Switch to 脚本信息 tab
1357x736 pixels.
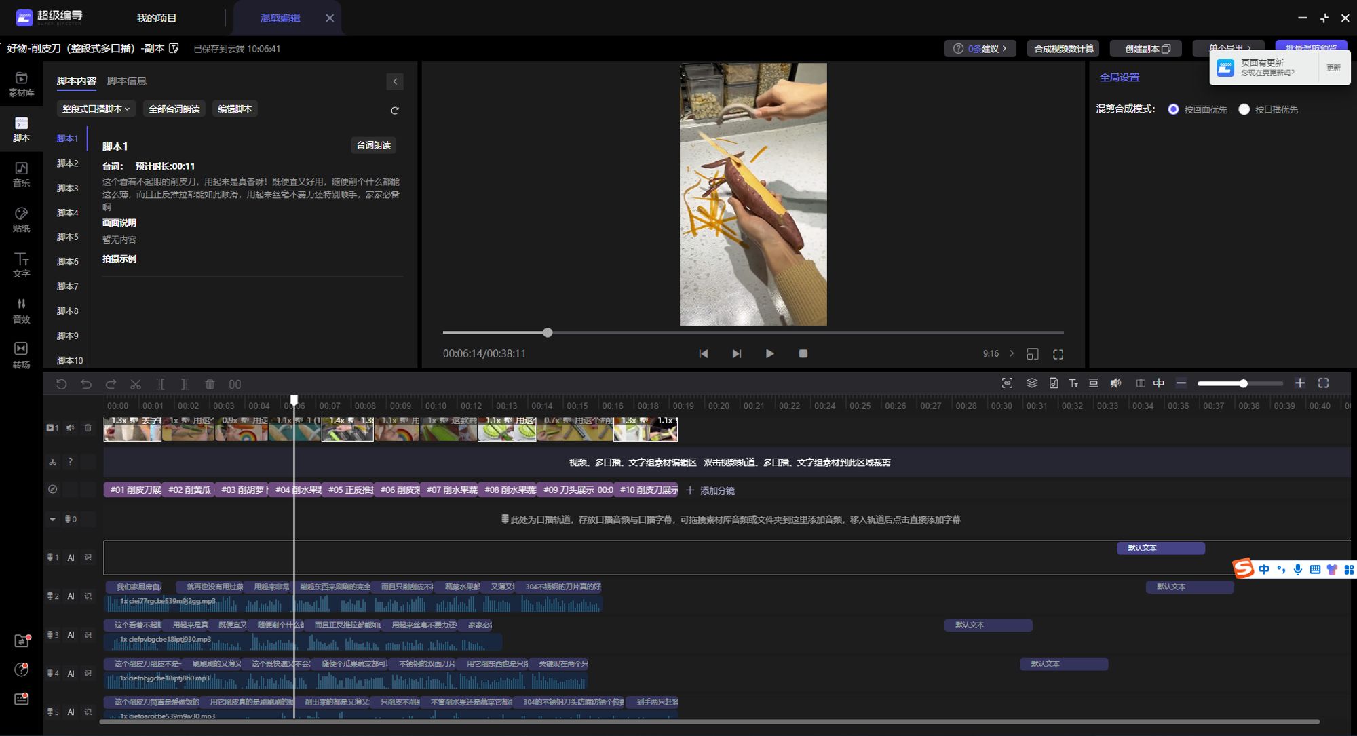tap(127, 81)
